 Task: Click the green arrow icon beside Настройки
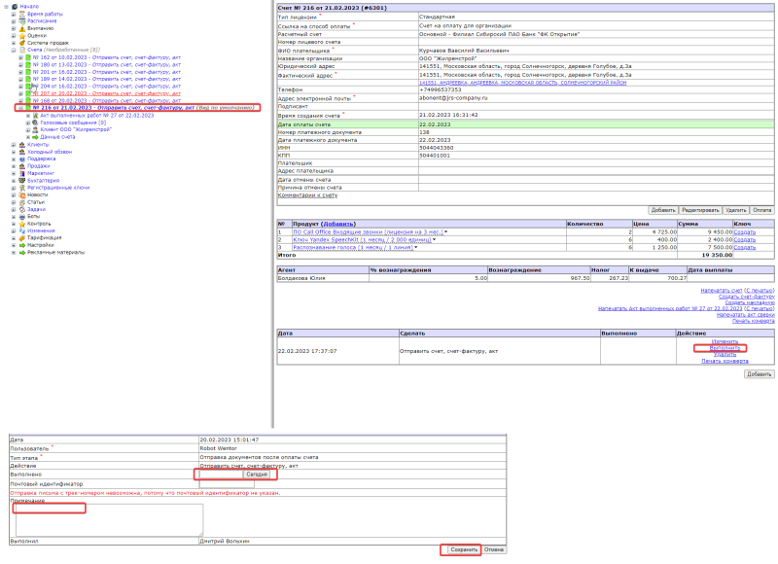point(21,245)
